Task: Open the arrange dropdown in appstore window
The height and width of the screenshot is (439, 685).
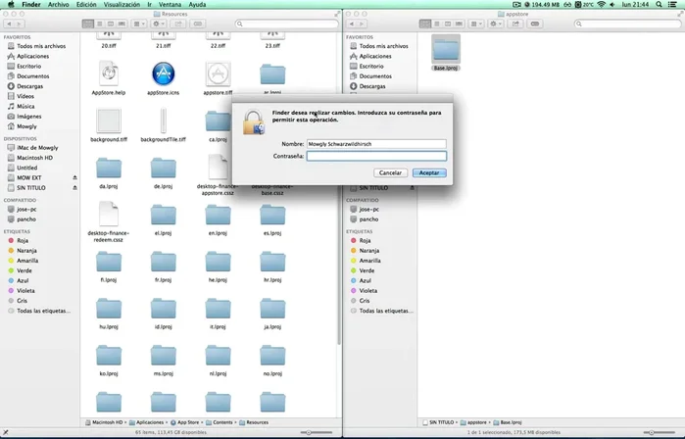Action: 475,24
